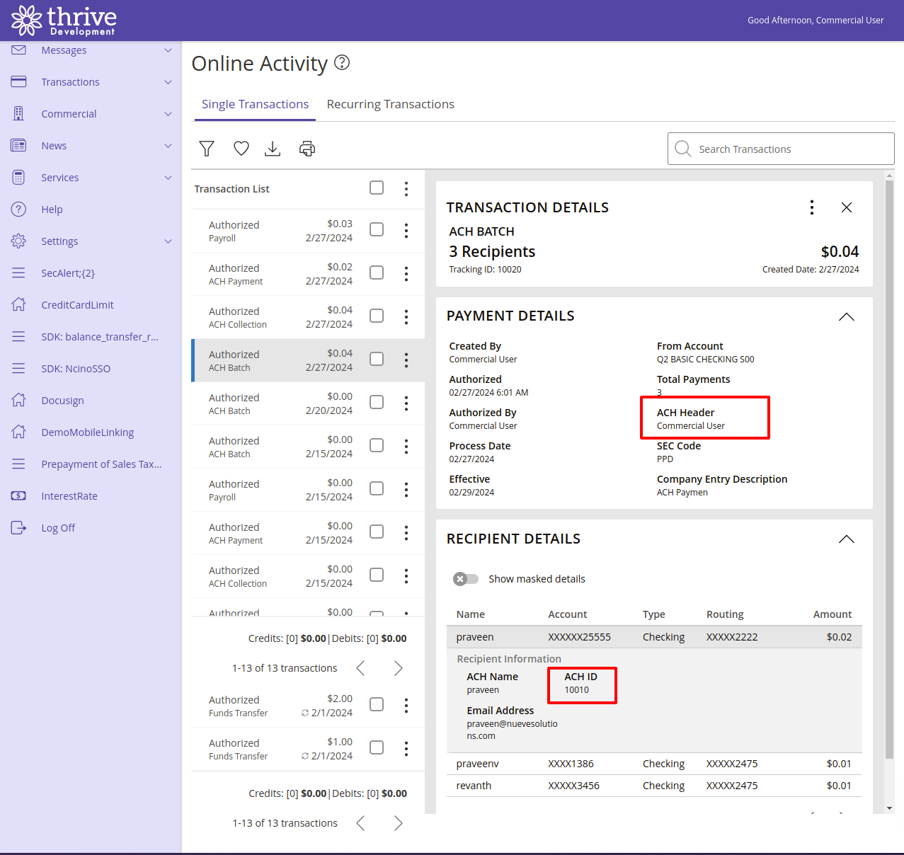Viewport: 904px width, 855px height.
Task: Click the scrollbar down arrow
Action: point(889,808)
